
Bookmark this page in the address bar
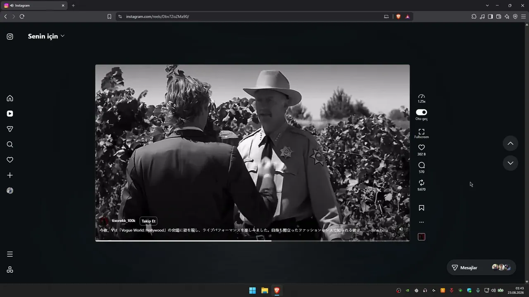pos(109,16)
